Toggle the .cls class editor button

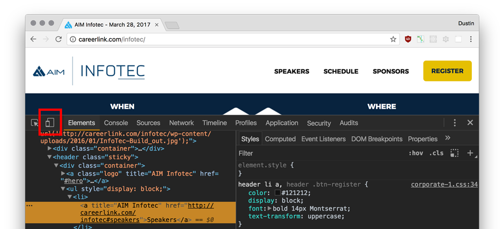(436, 153)
